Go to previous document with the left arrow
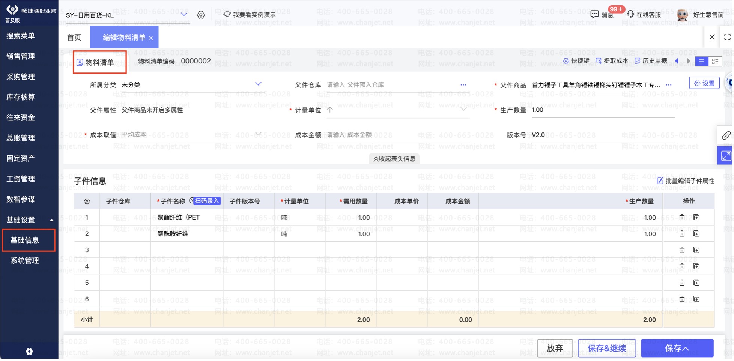 [677, 61]
